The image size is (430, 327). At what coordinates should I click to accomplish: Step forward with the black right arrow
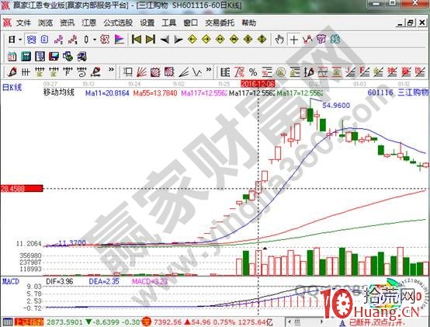(179, 40)
